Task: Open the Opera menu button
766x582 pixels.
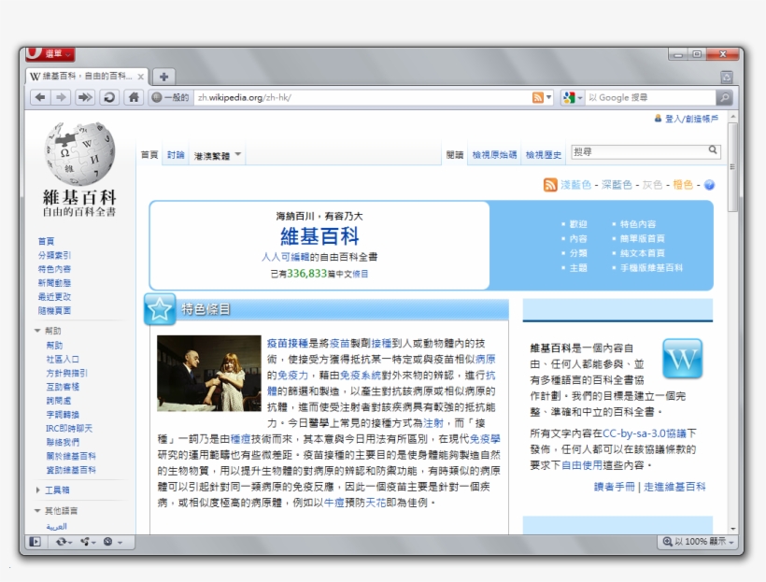Action: [x=50, y=54]
